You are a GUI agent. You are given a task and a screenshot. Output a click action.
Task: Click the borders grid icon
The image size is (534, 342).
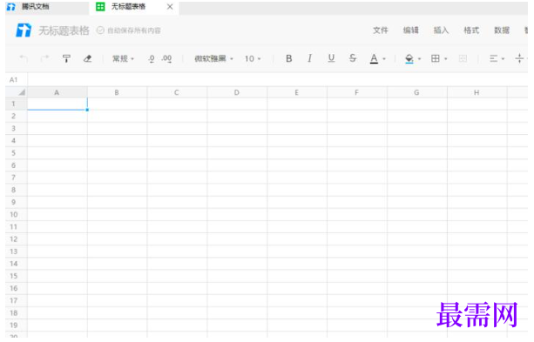(x=436, y=58)
